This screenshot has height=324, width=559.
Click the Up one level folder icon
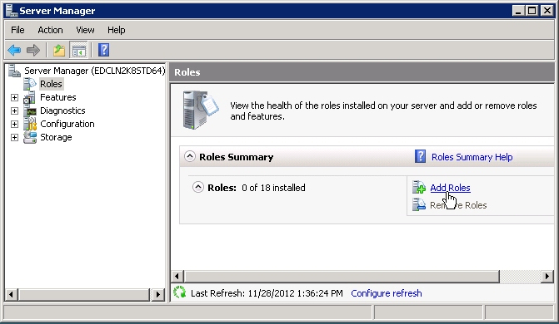[x=59, y=50]
